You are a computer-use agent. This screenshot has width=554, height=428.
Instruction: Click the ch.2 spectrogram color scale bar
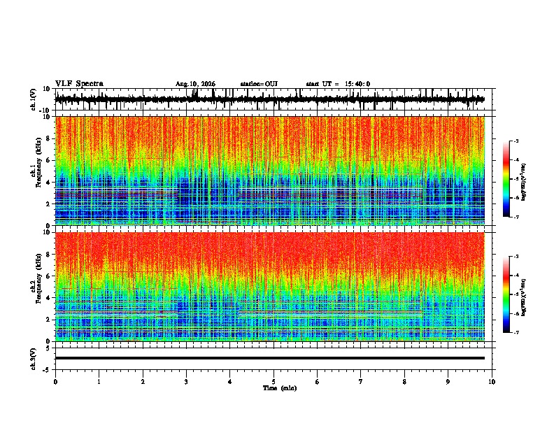coord(506,294)
